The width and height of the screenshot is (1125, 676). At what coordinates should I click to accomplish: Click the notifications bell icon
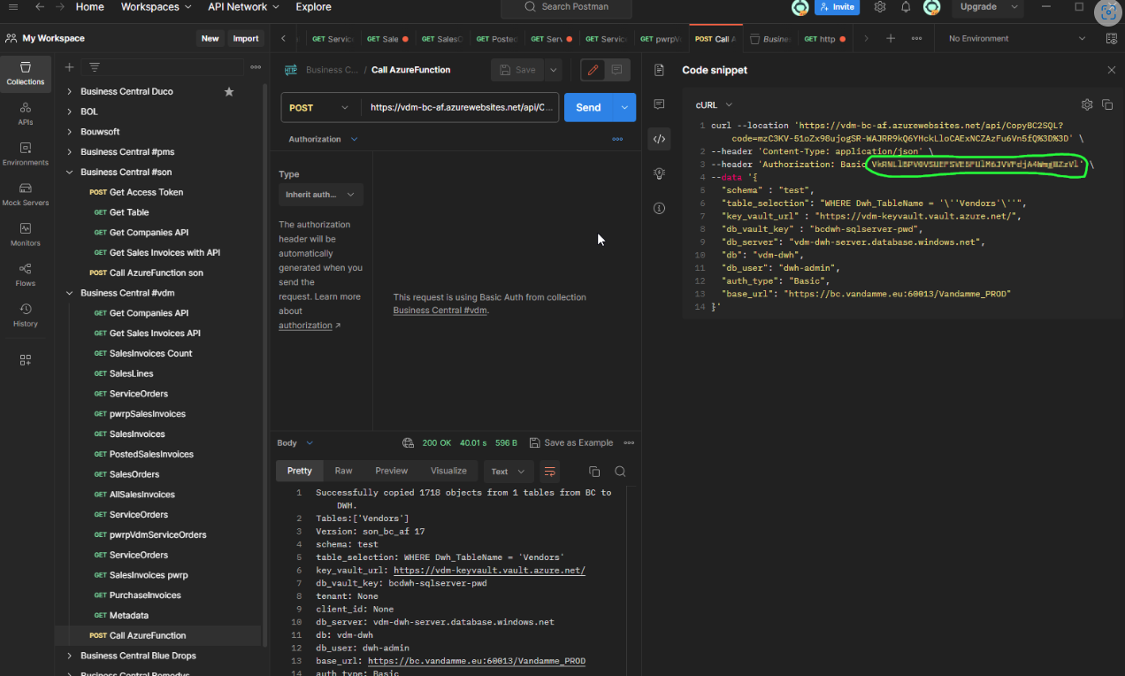[906, 7]
